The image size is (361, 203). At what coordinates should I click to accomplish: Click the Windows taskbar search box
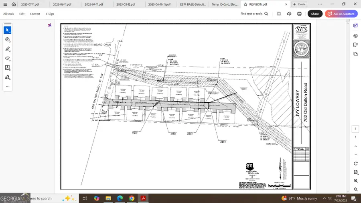pos(54,198)
